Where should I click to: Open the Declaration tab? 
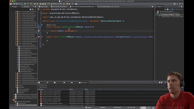(58, 83)
